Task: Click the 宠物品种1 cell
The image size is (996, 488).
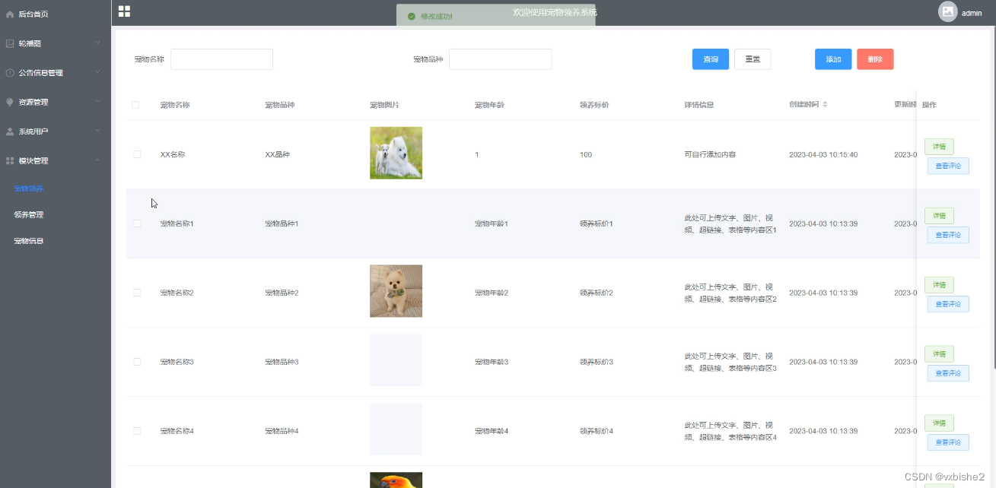Action: point(282,223)
